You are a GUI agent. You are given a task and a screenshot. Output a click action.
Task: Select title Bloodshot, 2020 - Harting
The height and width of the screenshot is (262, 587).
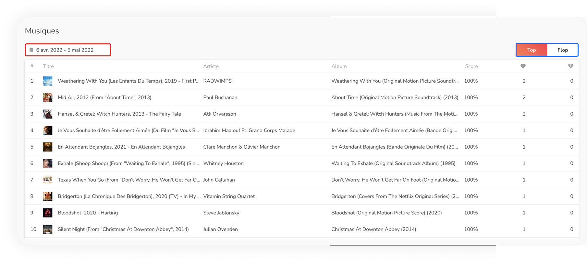(88, 213)
